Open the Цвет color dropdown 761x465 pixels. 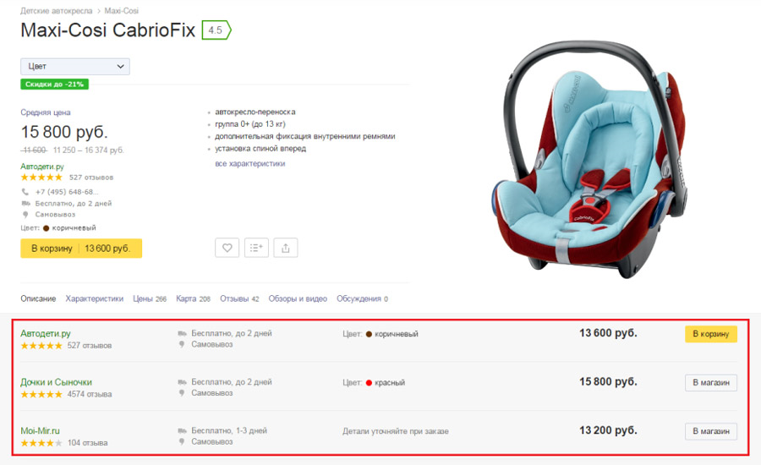pyautogui.click(x=75, y=67)
